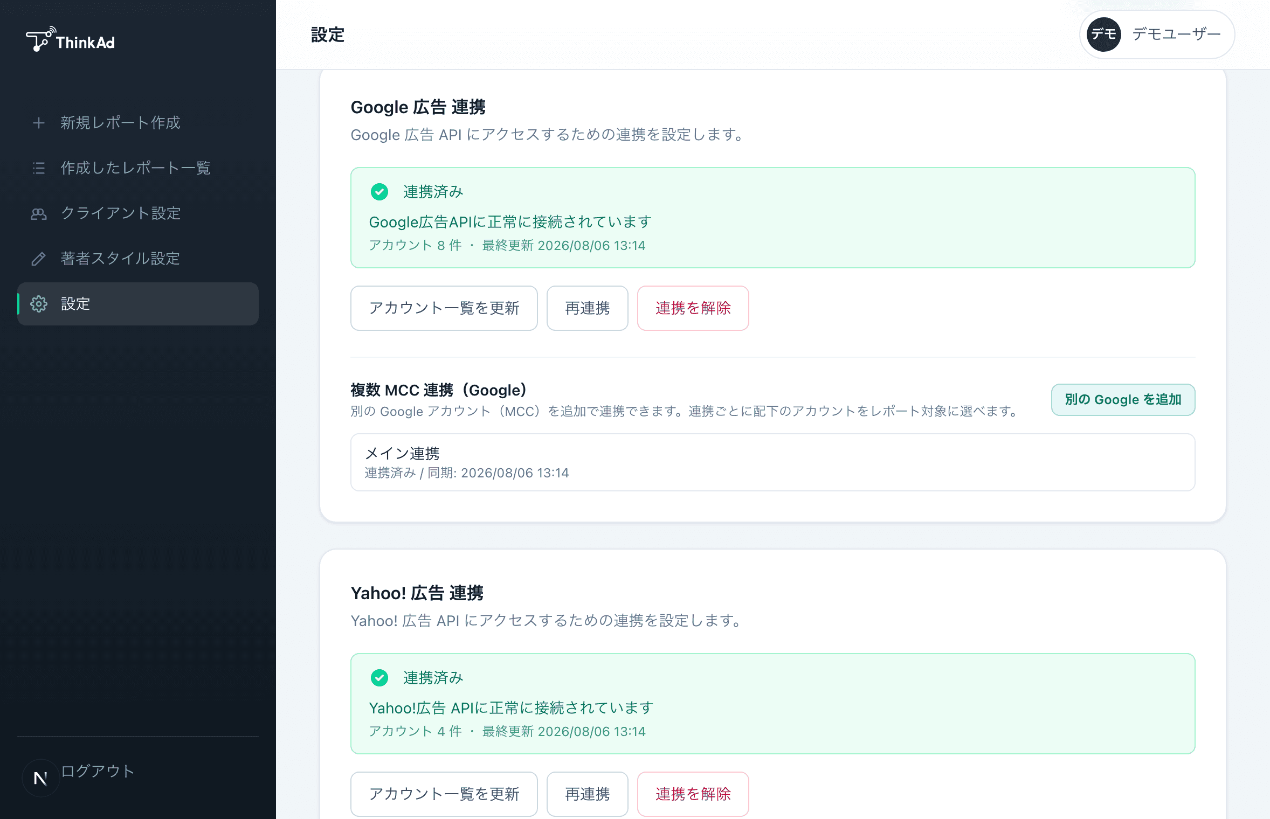
Task: Click the gear icon for 設定
Action: tap(39, 304)
